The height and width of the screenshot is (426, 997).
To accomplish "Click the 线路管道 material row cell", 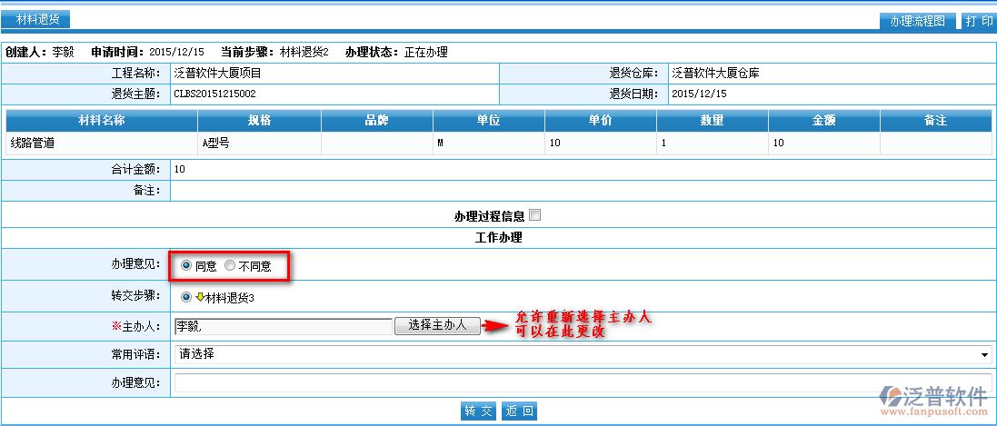I will [101, 143].
